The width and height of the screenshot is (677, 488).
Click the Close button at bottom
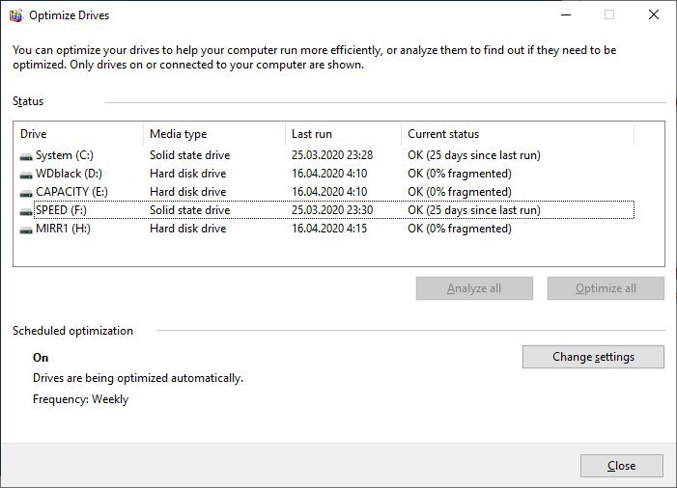tap(622, 466)
